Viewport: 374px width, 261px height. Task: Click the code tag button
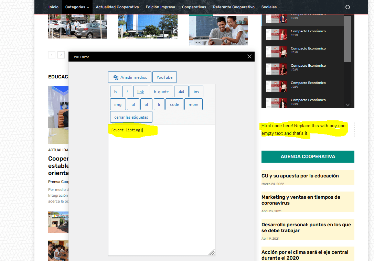(x=174, y=105)
